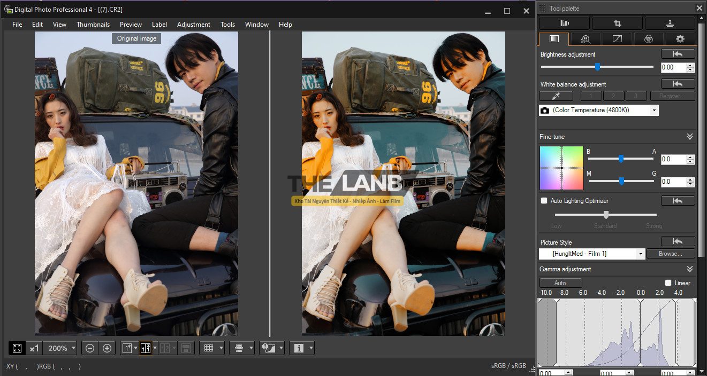Check the Linear gamma option
The height and width of the screenshot is (376, 707).
click(x=668, y=283)
